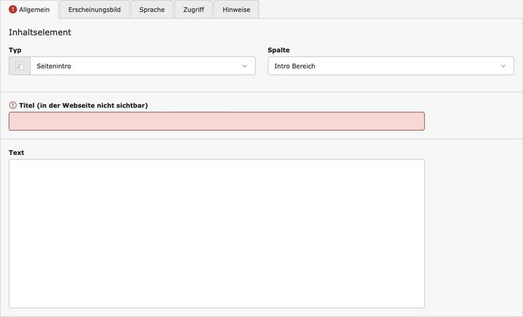
Task: Click the Text field label
Action: (x=17, y=153)
